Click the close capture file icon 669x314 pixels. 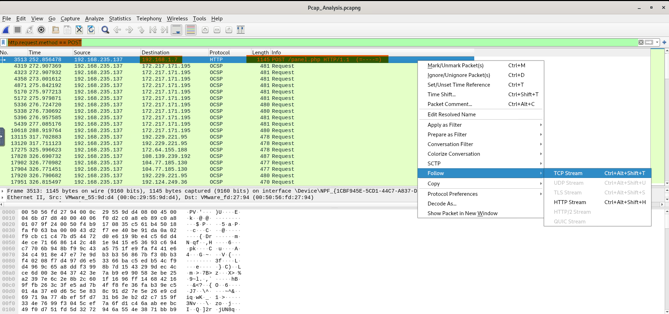tap(79, 30)
